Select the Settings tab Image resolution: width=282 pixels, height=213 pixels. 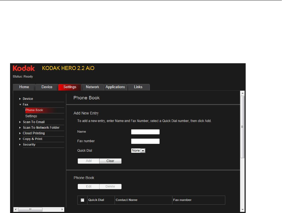70,87
